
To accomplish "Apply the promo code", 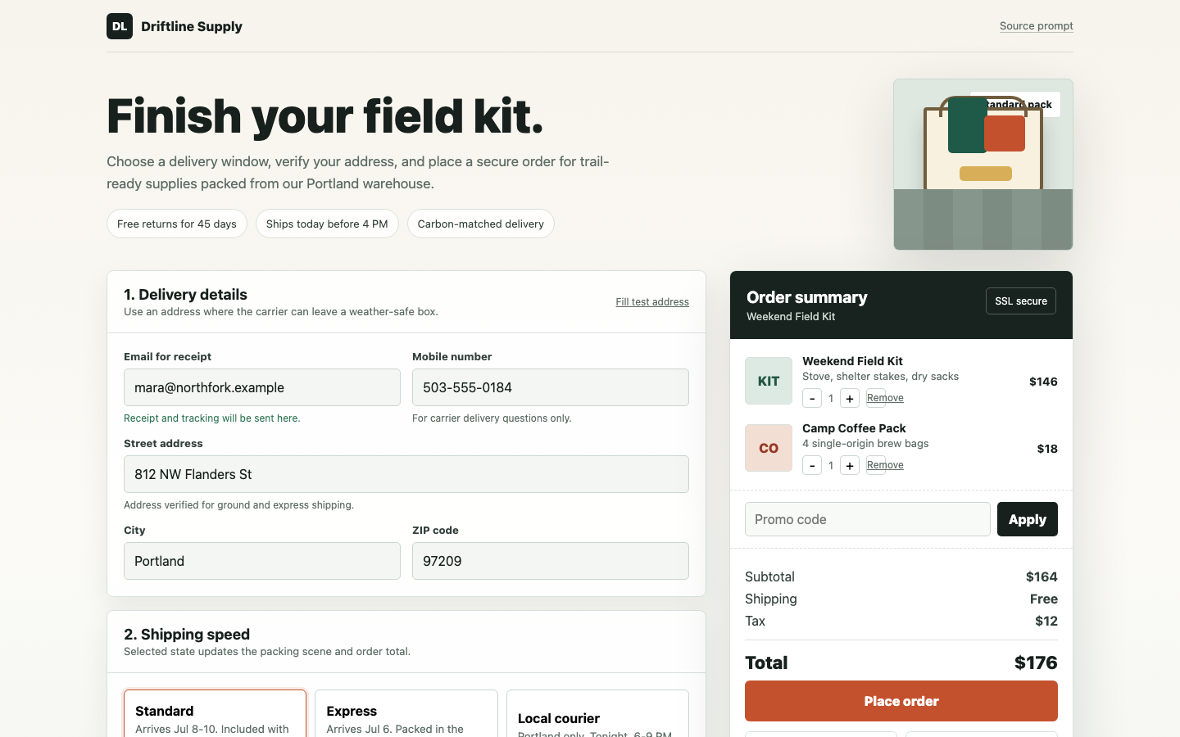I will [1028, 519].
